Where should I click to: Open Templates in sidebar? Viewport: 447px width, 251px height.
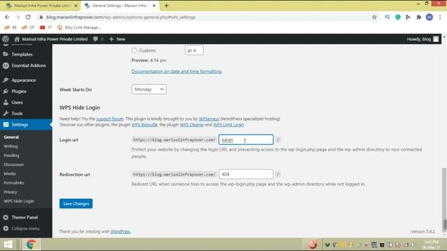click(x=22, y=54)
